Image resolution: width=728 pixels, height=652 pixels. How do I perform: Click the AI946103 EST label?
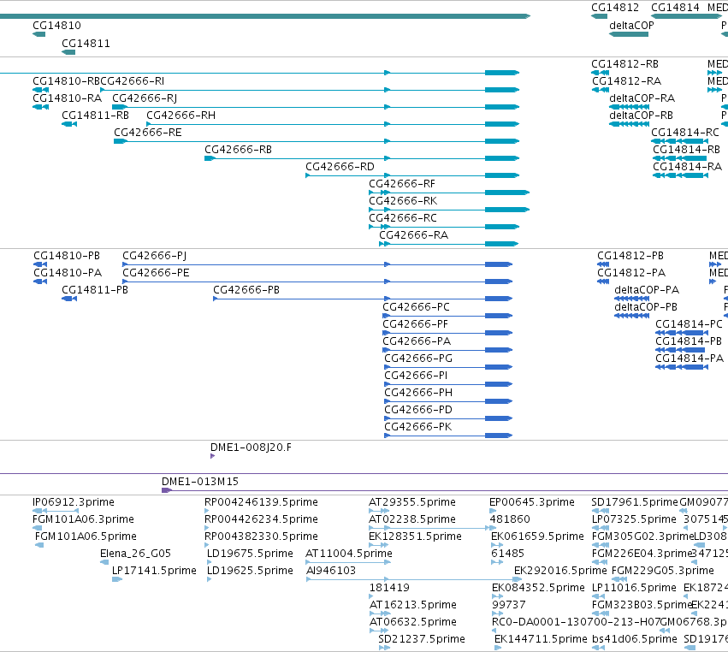331,572
